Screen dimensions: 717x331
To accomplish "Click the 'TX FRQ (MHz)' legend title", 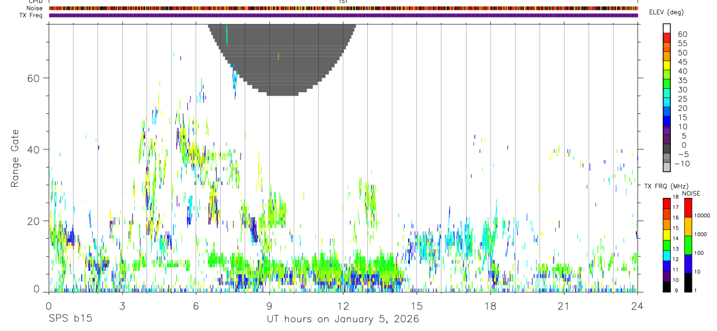I will 666,186.
